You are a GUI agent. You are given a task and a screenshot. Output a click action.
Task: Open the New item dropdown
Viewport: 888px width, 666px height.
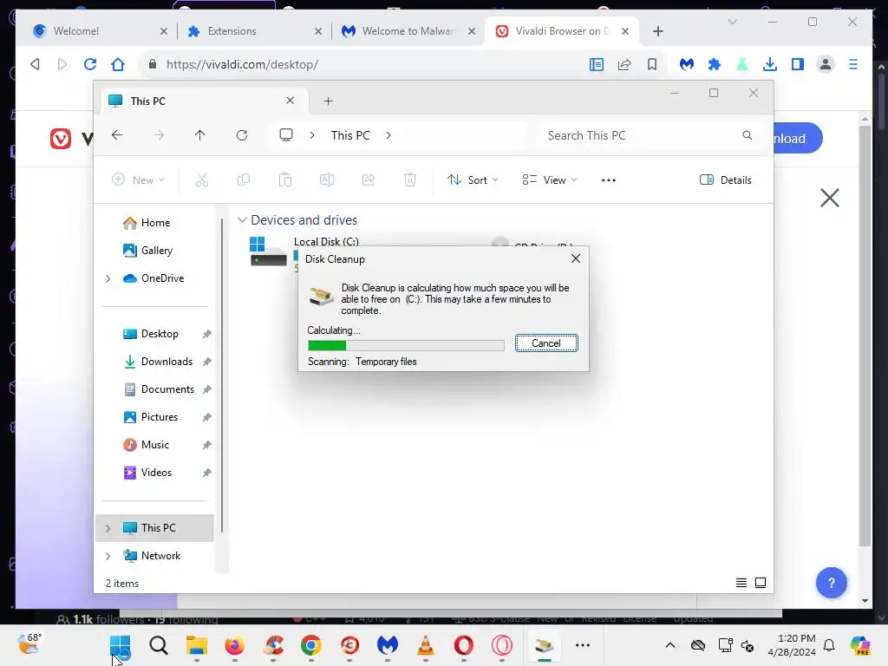138,180
